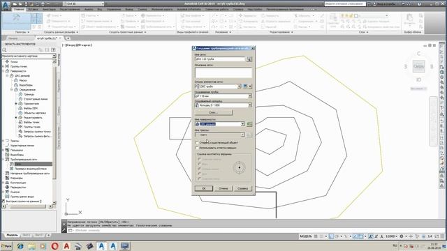
Task: Click the Toolspace palette button in ribbon
Action: [16, 21]
